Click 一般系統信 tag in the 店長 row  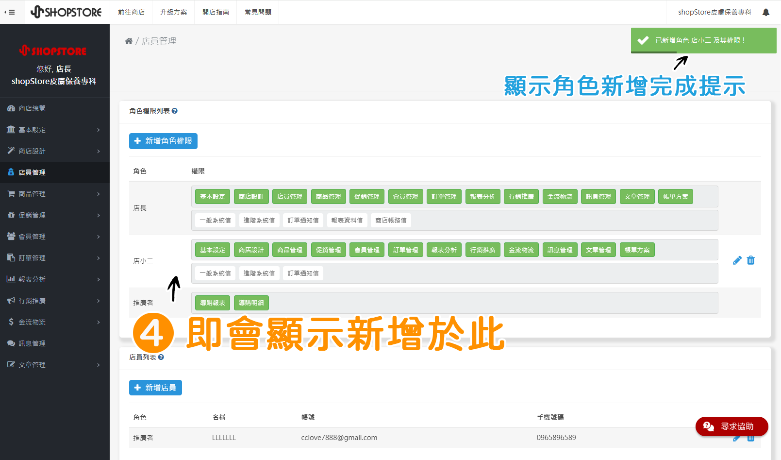(x=215, y=220)
